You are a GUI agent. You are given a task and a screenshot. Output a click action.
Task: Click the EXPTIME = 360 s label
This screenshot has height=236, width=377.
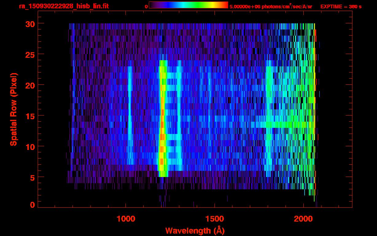[341, 6]
